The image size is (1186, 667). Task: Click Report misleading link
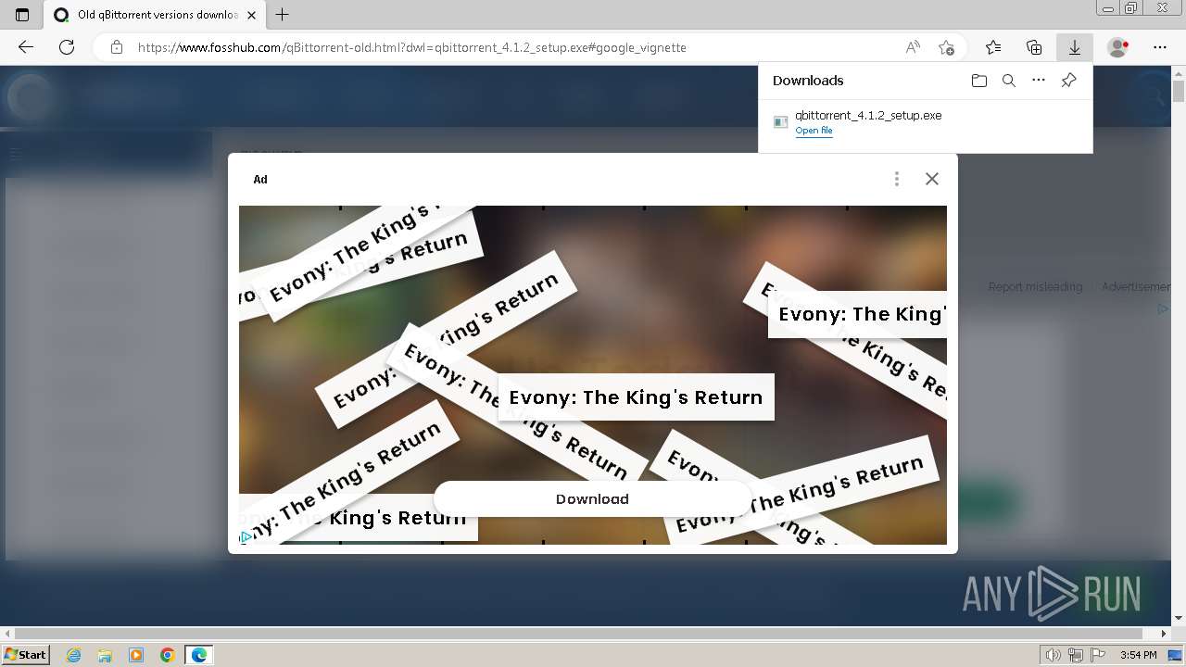point(1035,287)
